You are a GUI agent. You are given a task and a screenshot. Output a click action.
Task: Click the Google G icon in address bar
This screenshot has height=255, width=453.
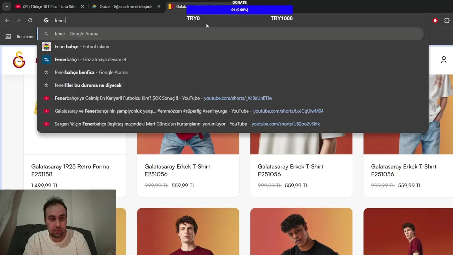(x=46, y=21)
